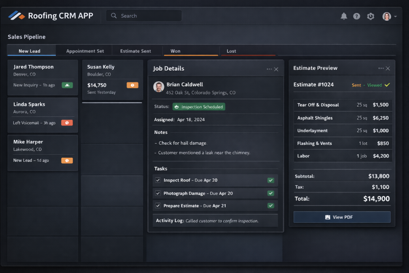
Task: Click red alert badge on Linda Sparks card
Action: (x=67, y=123)
